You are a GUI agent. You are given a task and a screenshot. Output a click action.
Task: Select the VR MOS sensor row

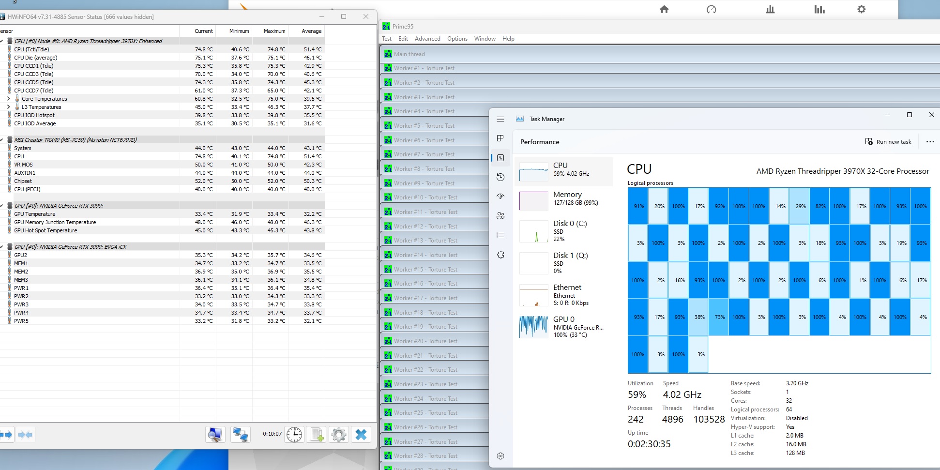162,165
